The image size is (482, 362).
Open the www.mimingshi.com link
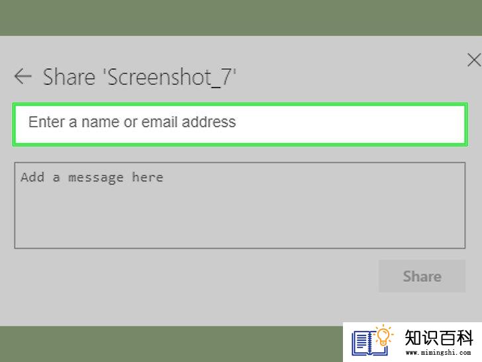(438, 353)
